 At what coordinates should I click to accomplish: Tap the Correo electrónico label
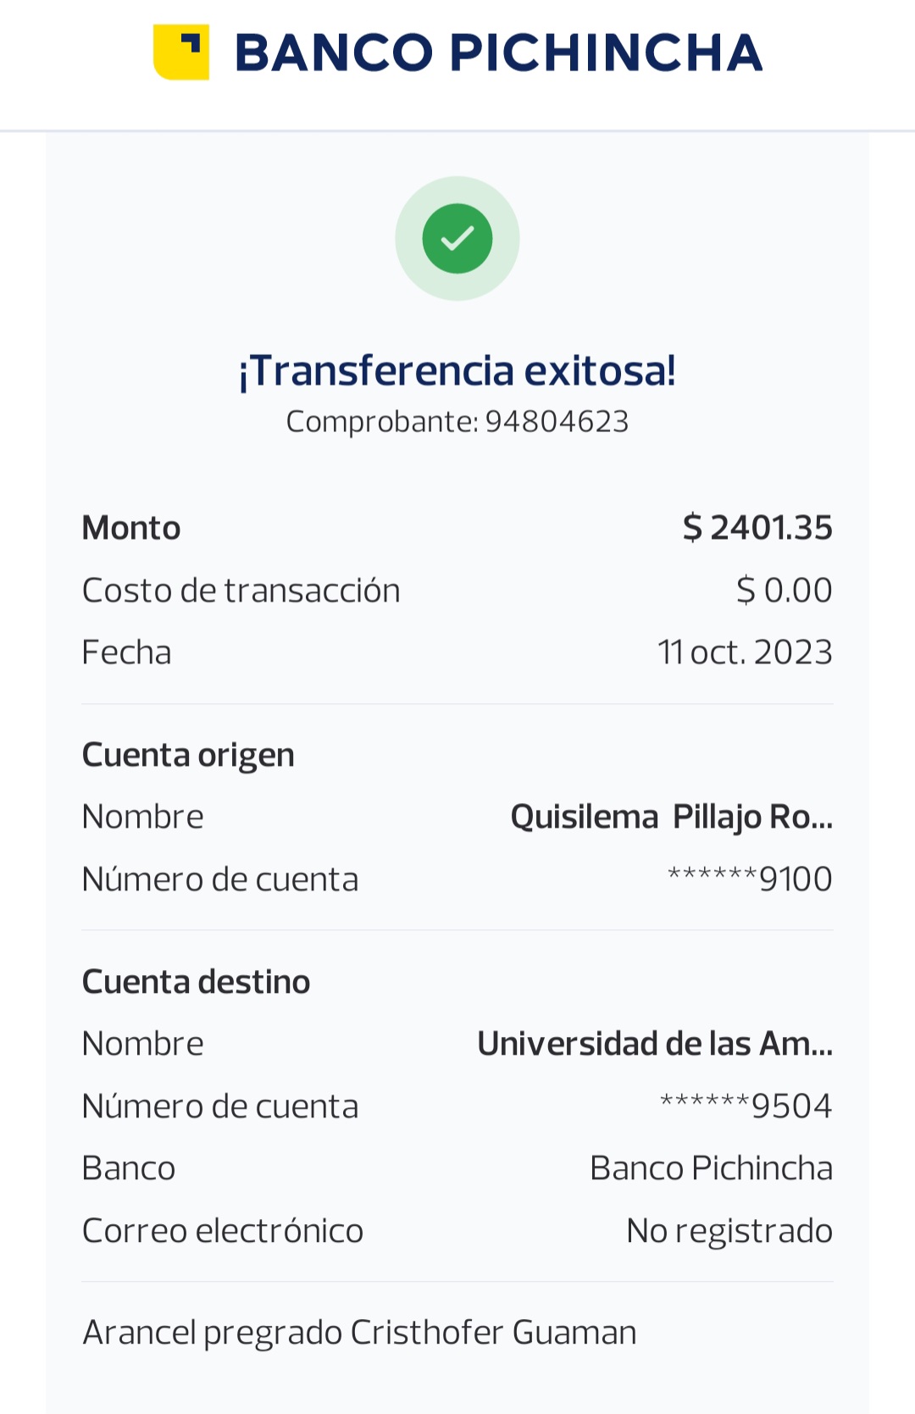(x=223, y=1231)
